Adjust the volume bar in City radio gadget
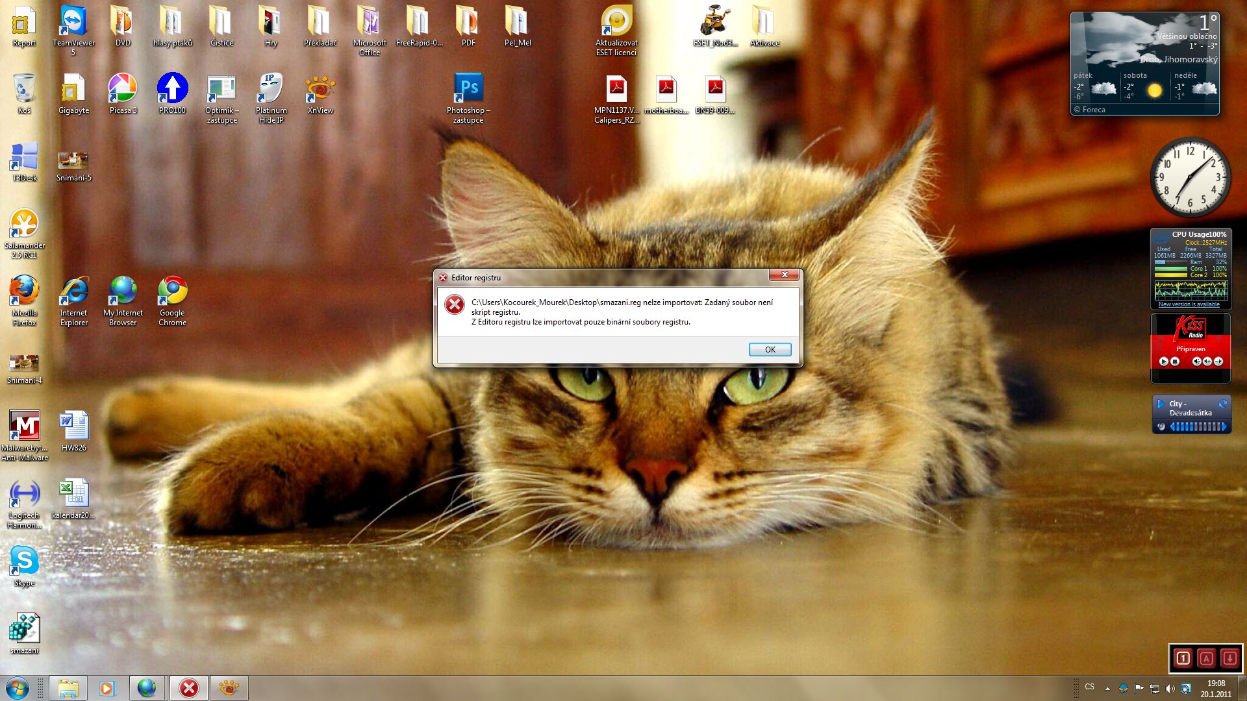 click(1197, 427)
